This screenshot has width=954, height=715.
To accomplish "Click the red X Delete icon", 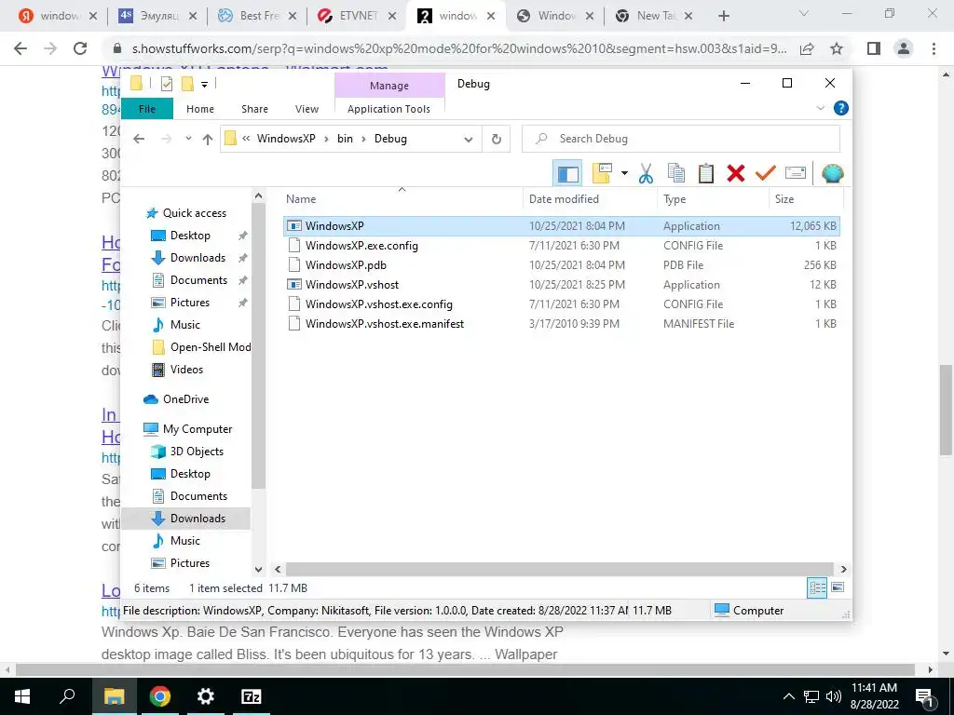I will 736,173.
